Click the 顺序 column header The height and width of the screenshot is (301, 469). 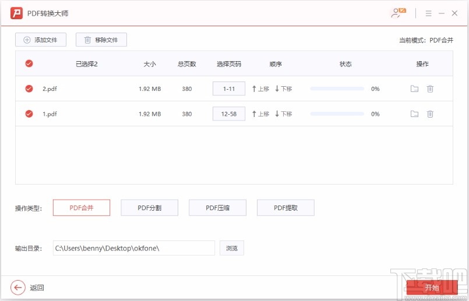coord(276,64)
